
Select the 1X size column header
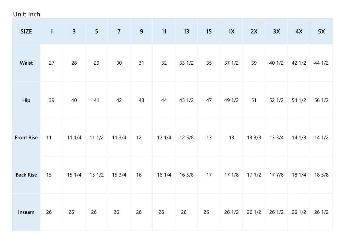tap(231, 32)
